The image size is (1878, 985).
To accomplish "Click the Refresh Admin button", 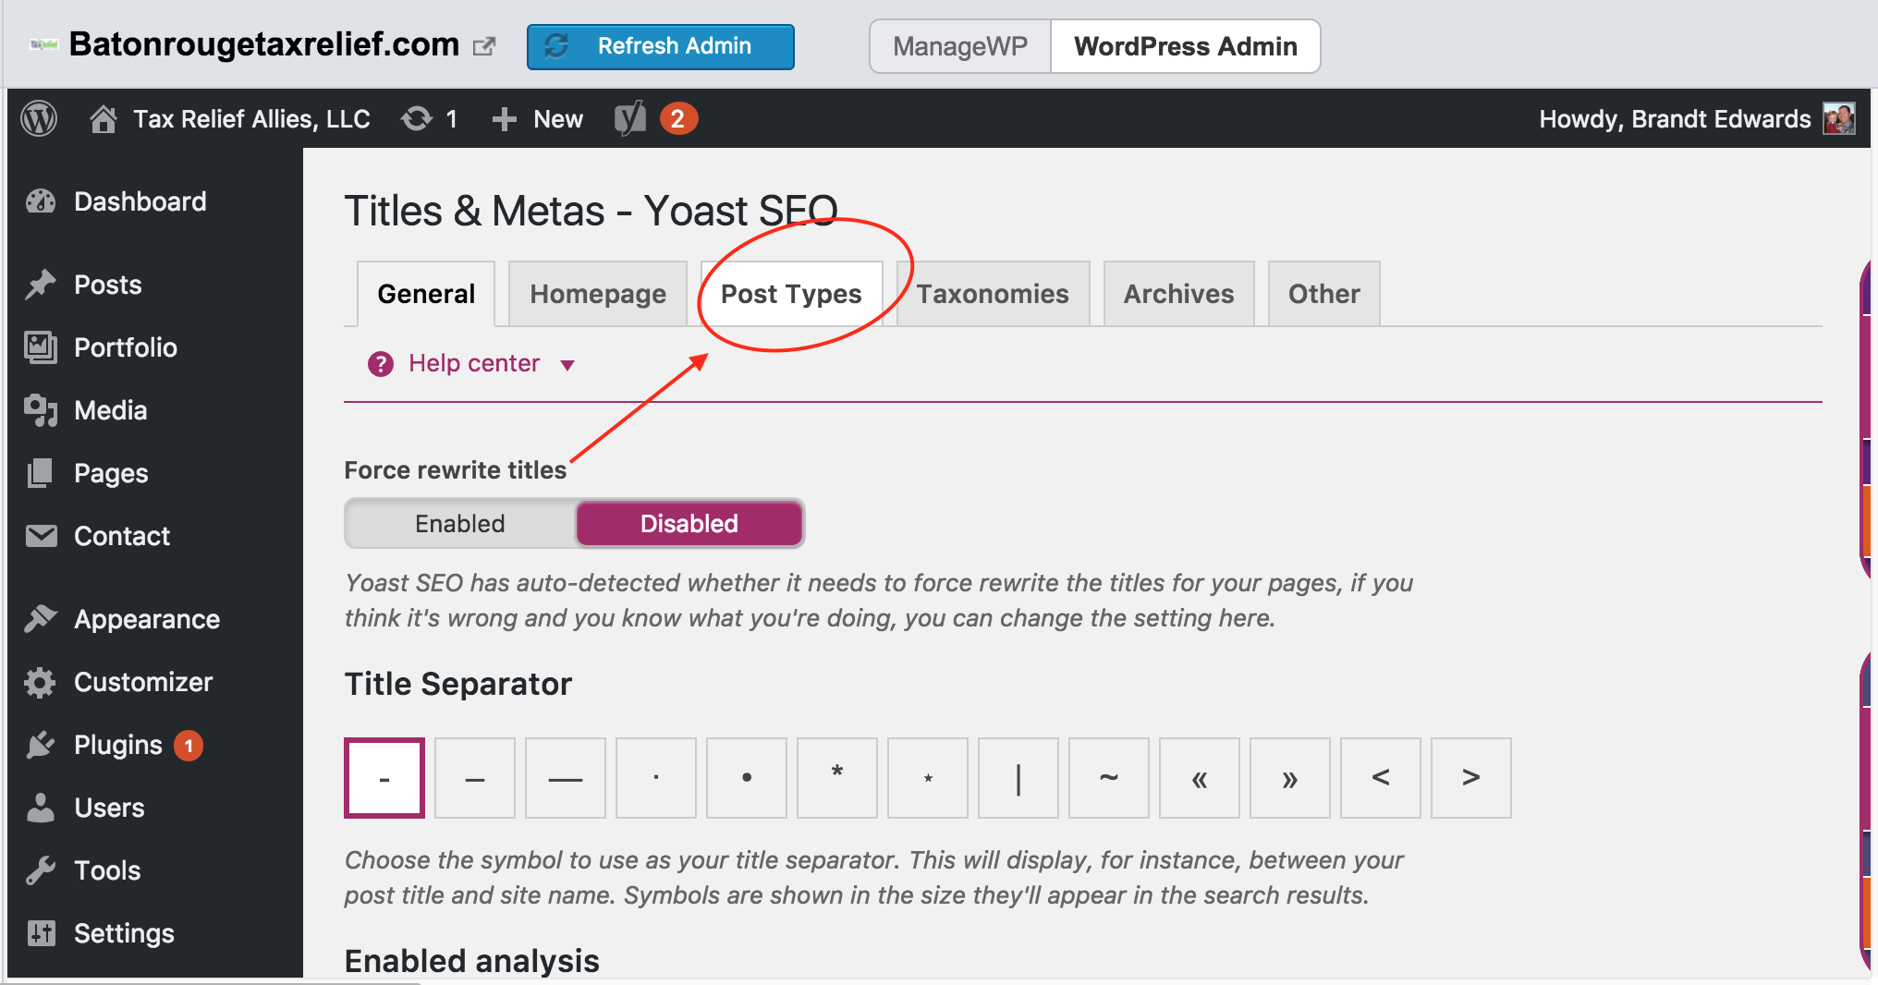I will (661, 46).
